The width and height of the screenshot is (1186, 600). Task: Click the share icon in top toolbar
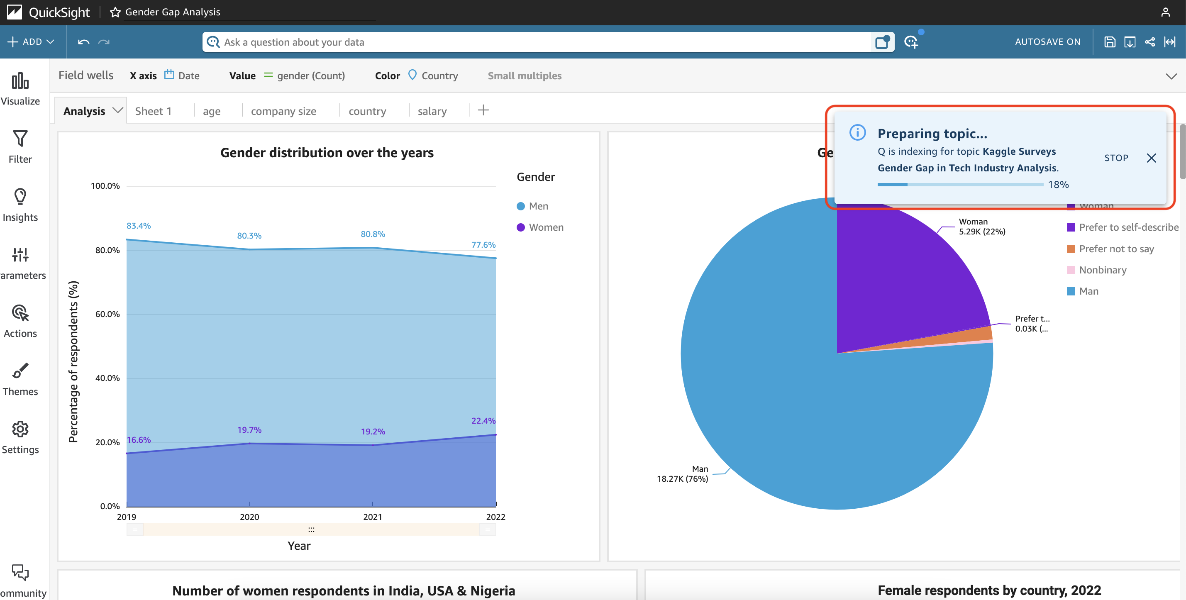1149,42
